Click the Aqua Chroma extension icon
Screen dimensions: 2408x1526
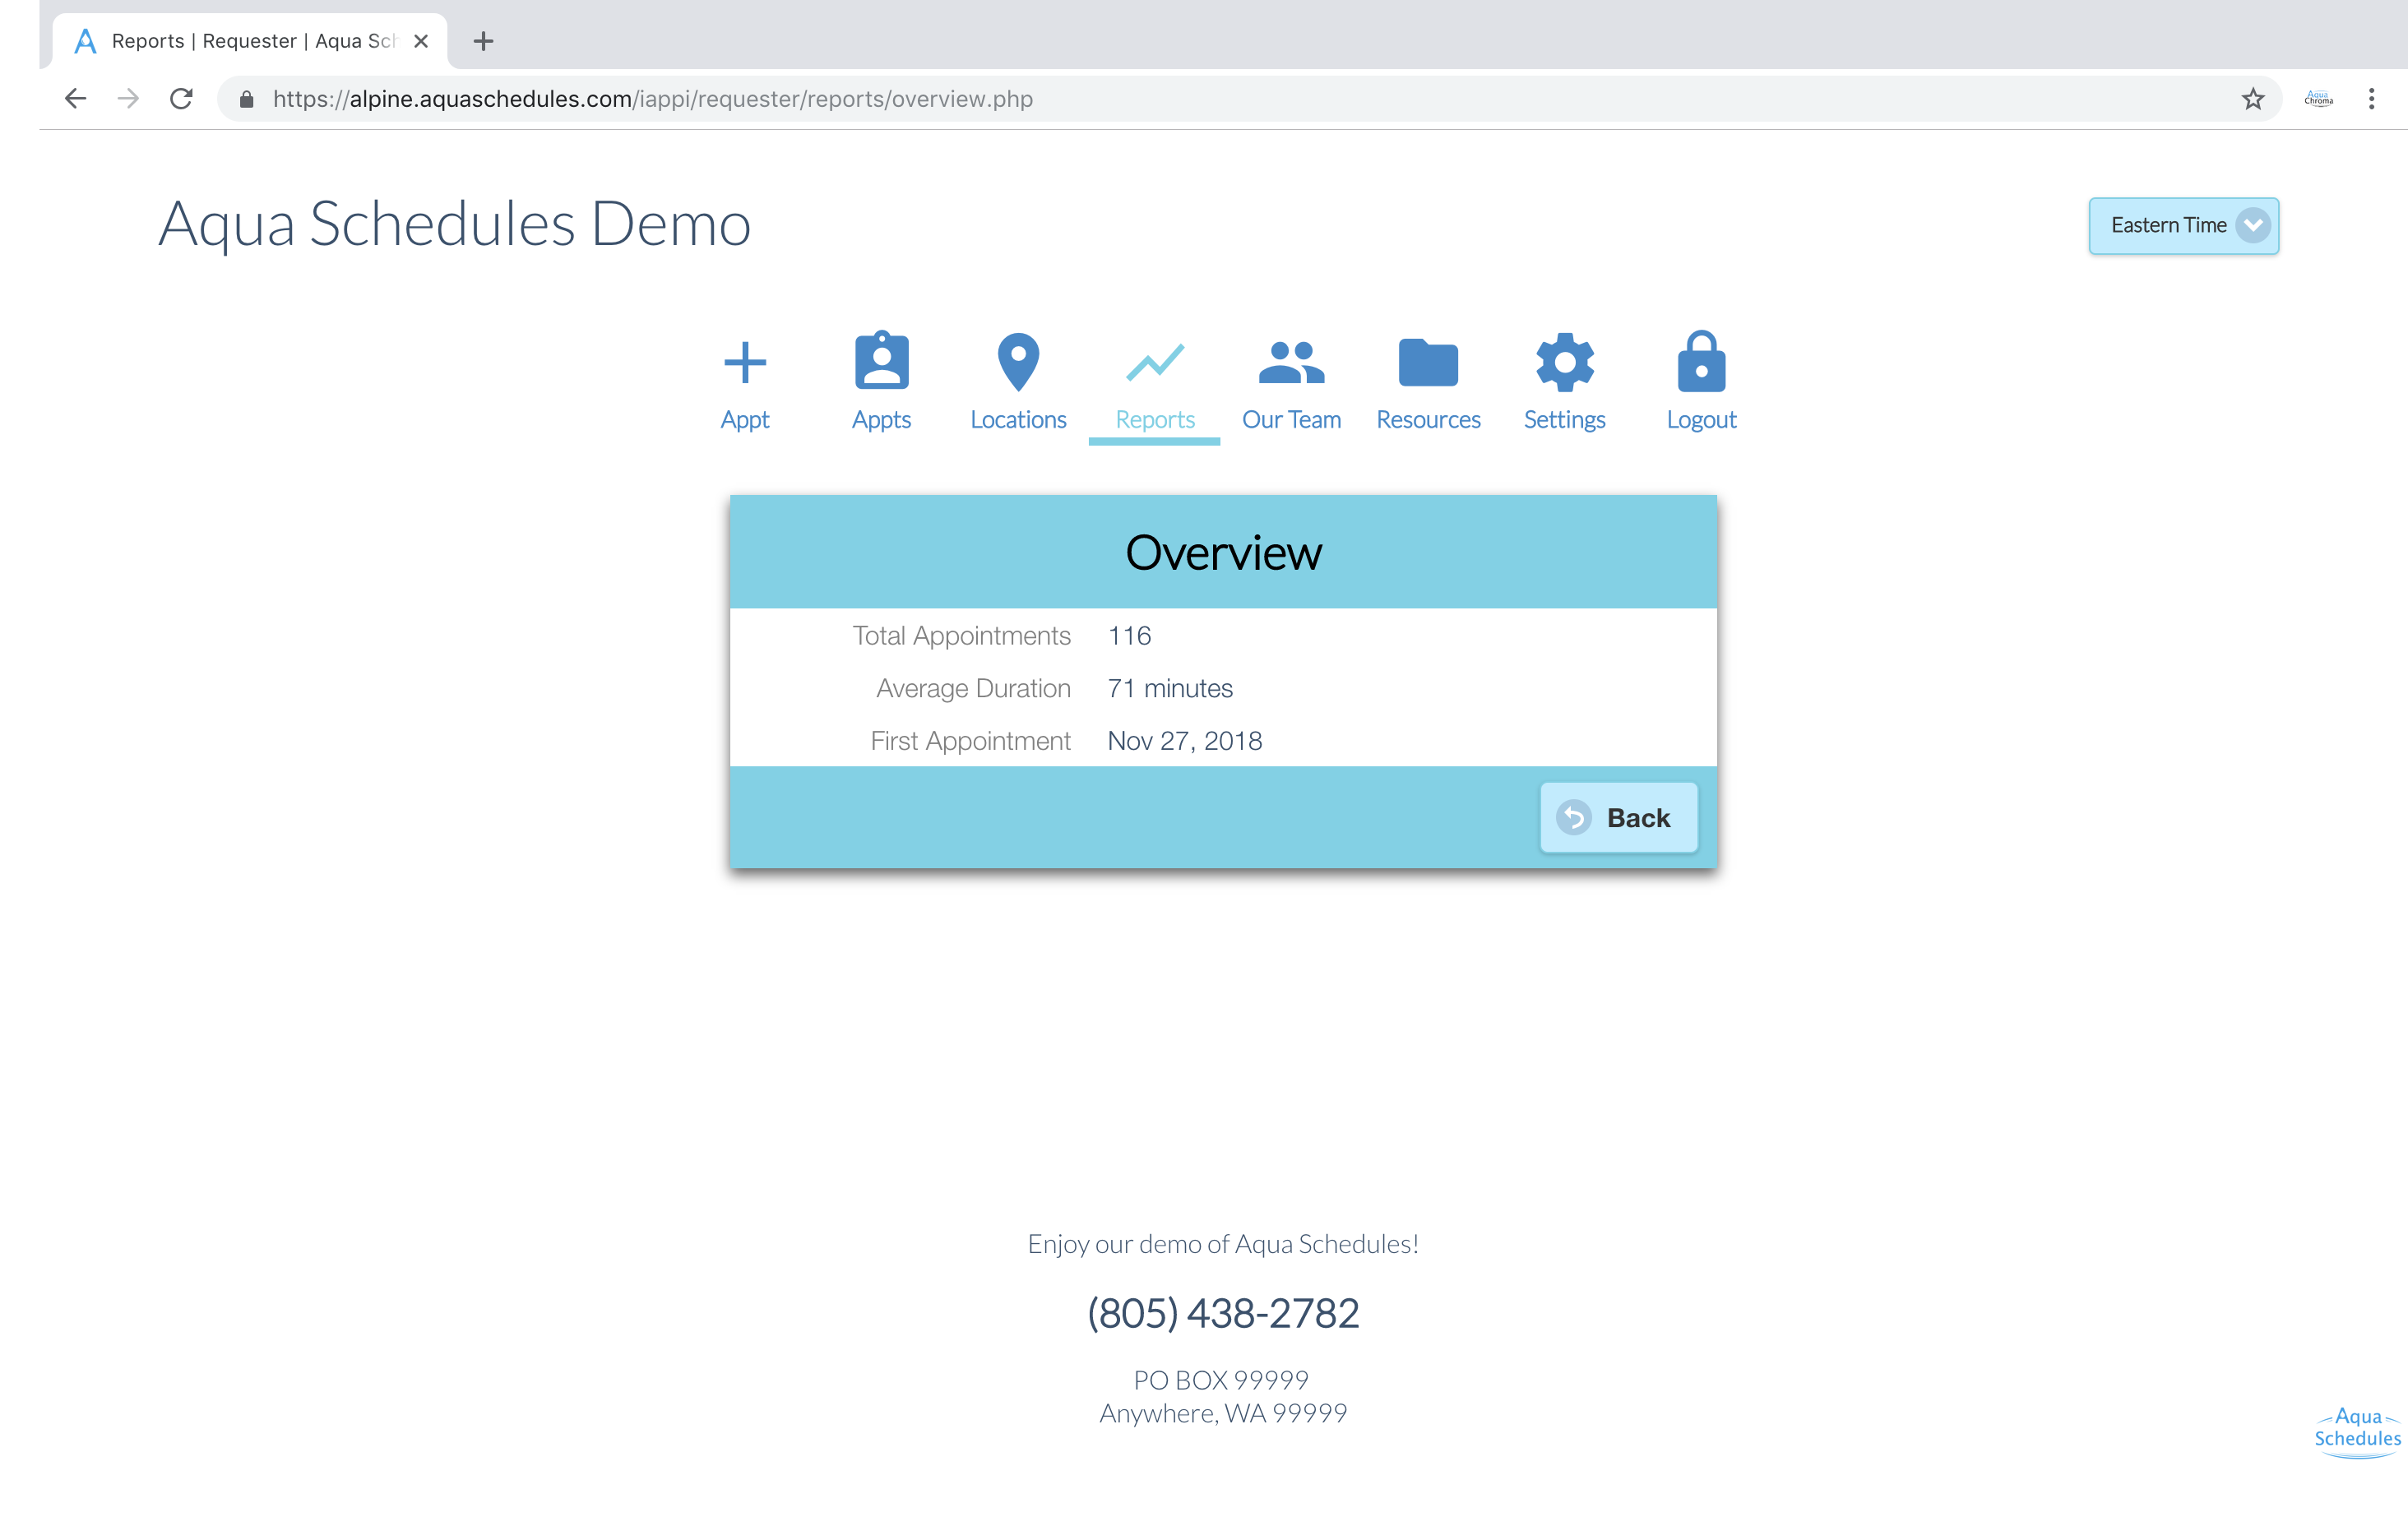click(x=2318, y=99)
